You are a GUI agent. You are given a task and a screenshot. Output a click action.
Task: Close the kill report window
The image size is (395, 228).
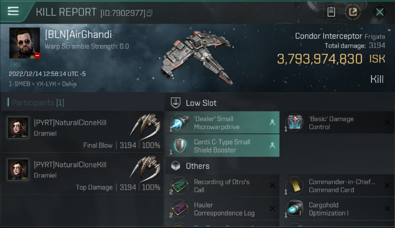pos(380,12)
